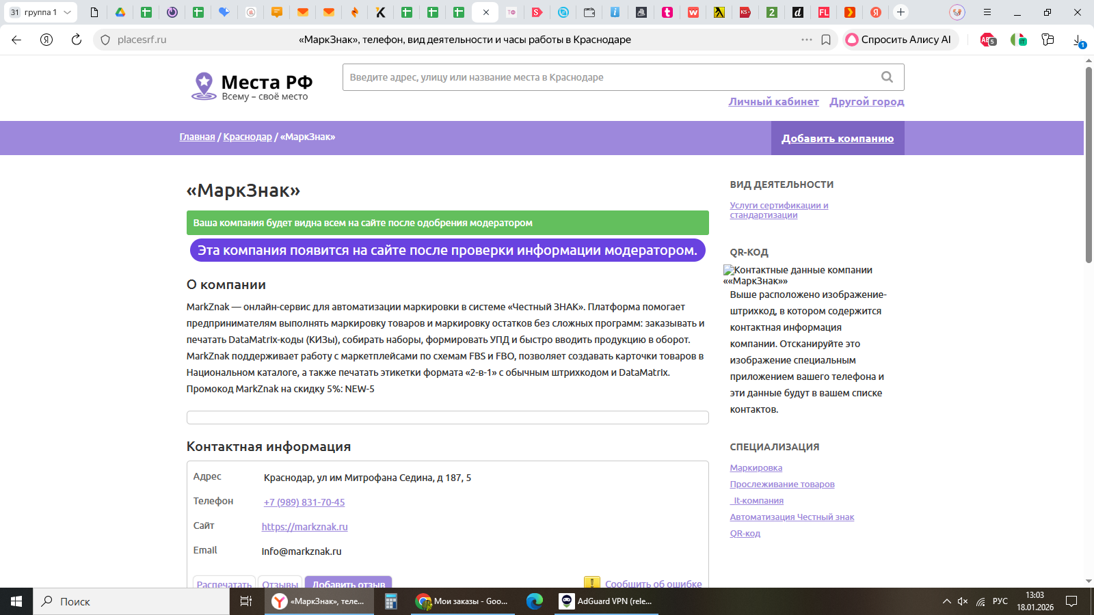Viewport: 1094px width, 615px height.
Task: Go back to the previous page
Action: point(16,40)
